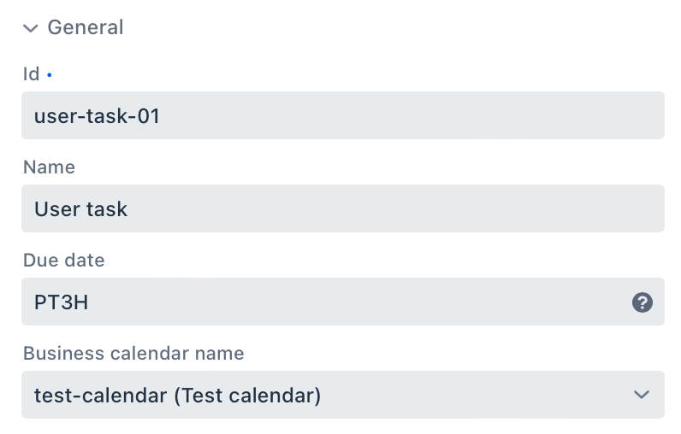
Task: Click the 'user-task-01' text
Action: coord(97,115)
